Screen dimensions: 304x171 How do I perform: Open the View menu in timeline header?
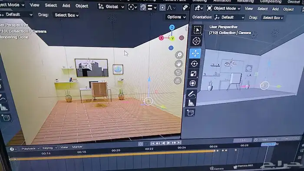click(64, 147)
